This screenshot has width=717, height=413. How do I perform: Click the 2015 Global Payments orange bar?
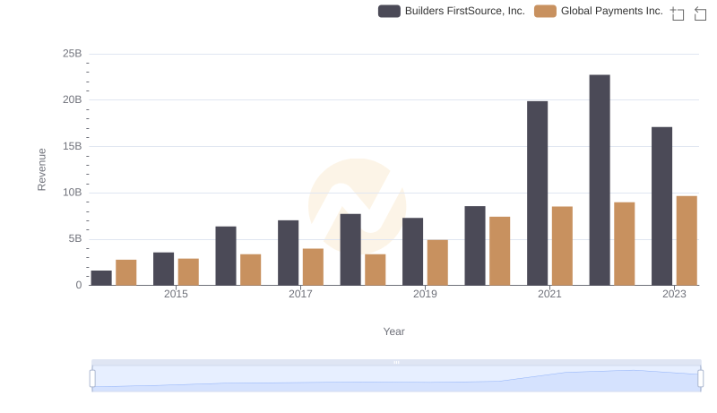(188, 271)
